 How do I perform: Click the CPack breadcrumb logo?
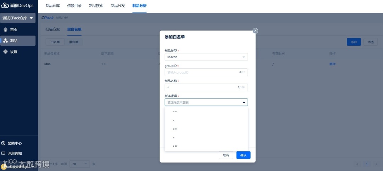coord(48,18)
